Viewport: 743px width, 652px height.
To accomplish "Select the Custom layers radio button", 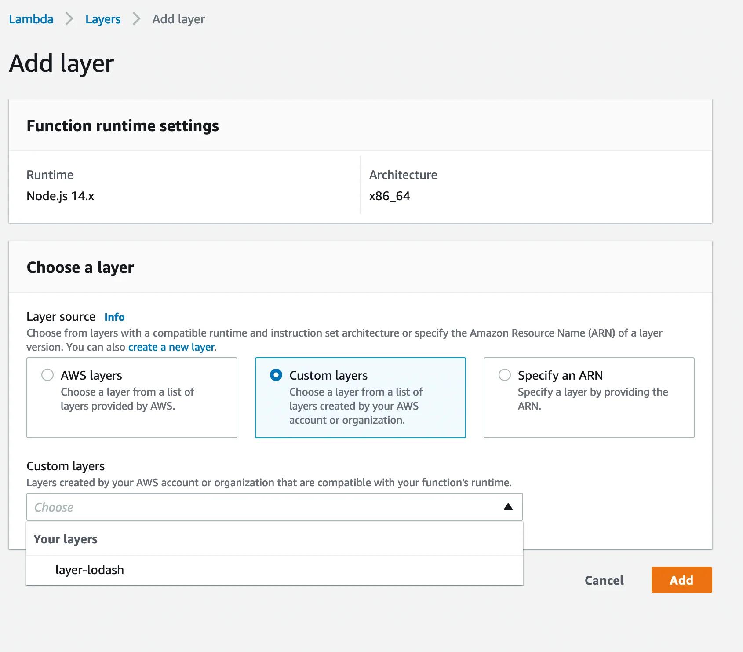I will tap(275, 375).
